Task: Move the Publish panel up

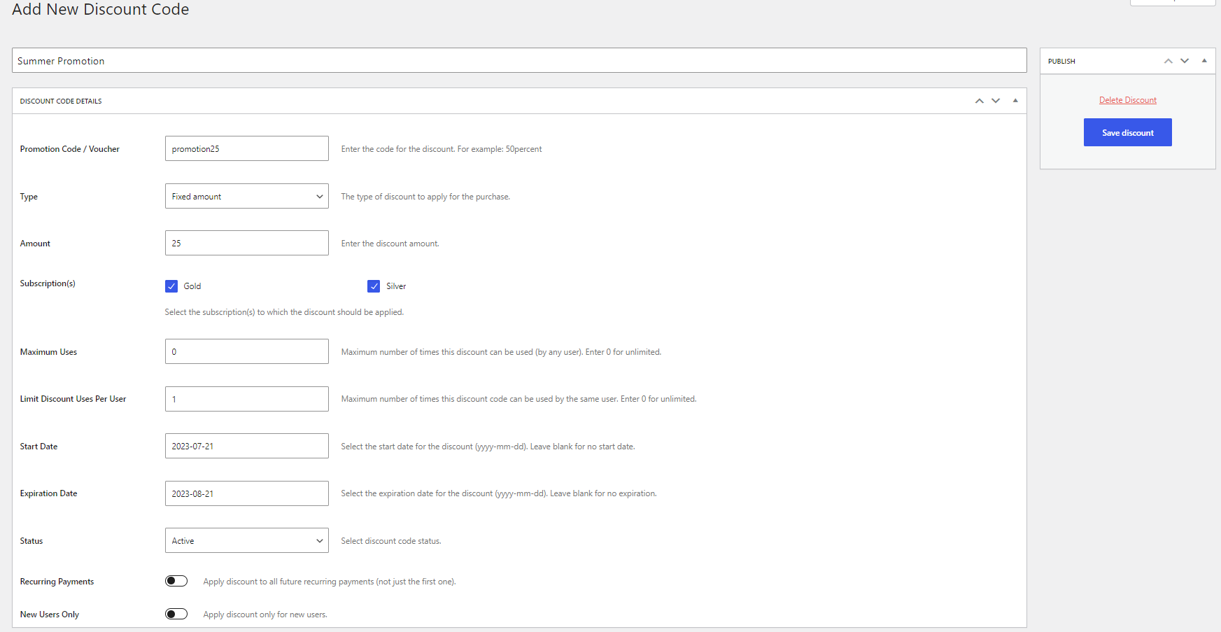Action: (1168, 61)
